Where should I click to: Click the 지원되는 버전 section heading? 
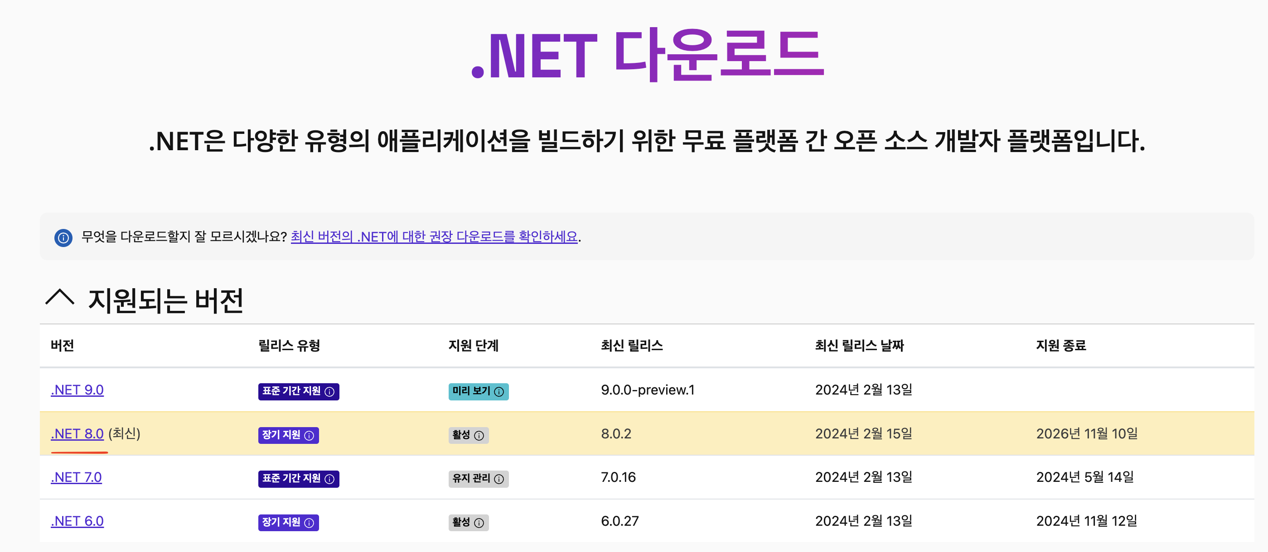[x=165, y=300]
